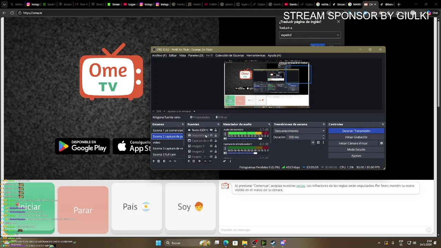Image resolution: width=441 pixels, height=248 pixels.
Task: Open Vista menu in OBS
Action: [x=182, y=55]
